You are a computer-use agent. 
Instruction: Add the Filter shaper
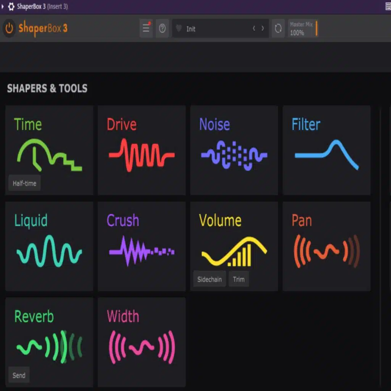coord(326,150)
